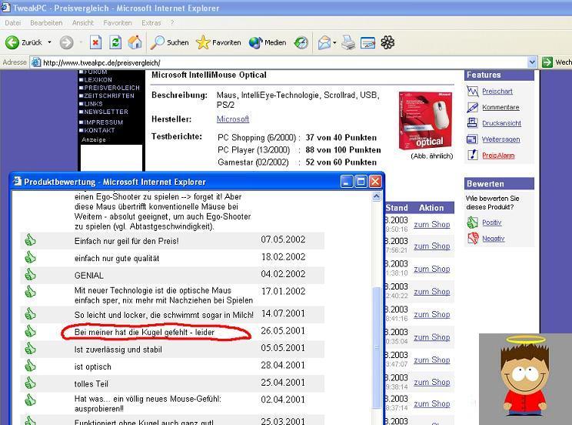572x425 pixels.
Task: Open the Favoriten star button
Action: 218,43
